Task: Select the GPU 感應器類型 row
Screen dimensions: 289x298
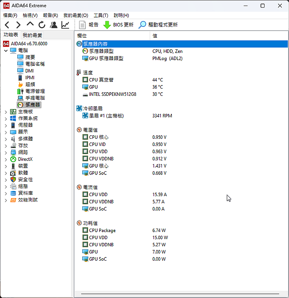Action: click(182, 58)
